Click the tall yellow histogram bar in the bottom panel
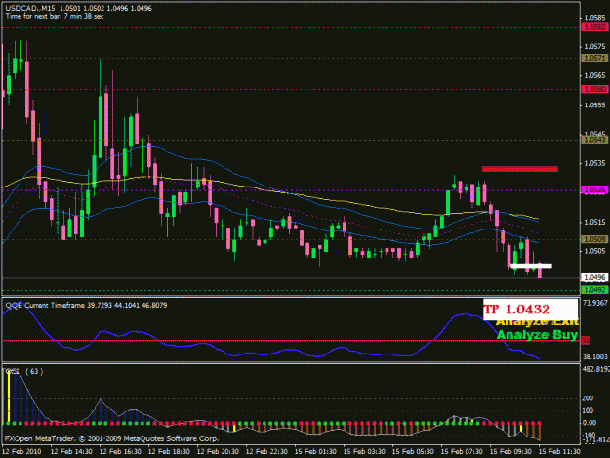Image resolution: width=610 pixels, height=458 pixels. (x=9, y=396)
